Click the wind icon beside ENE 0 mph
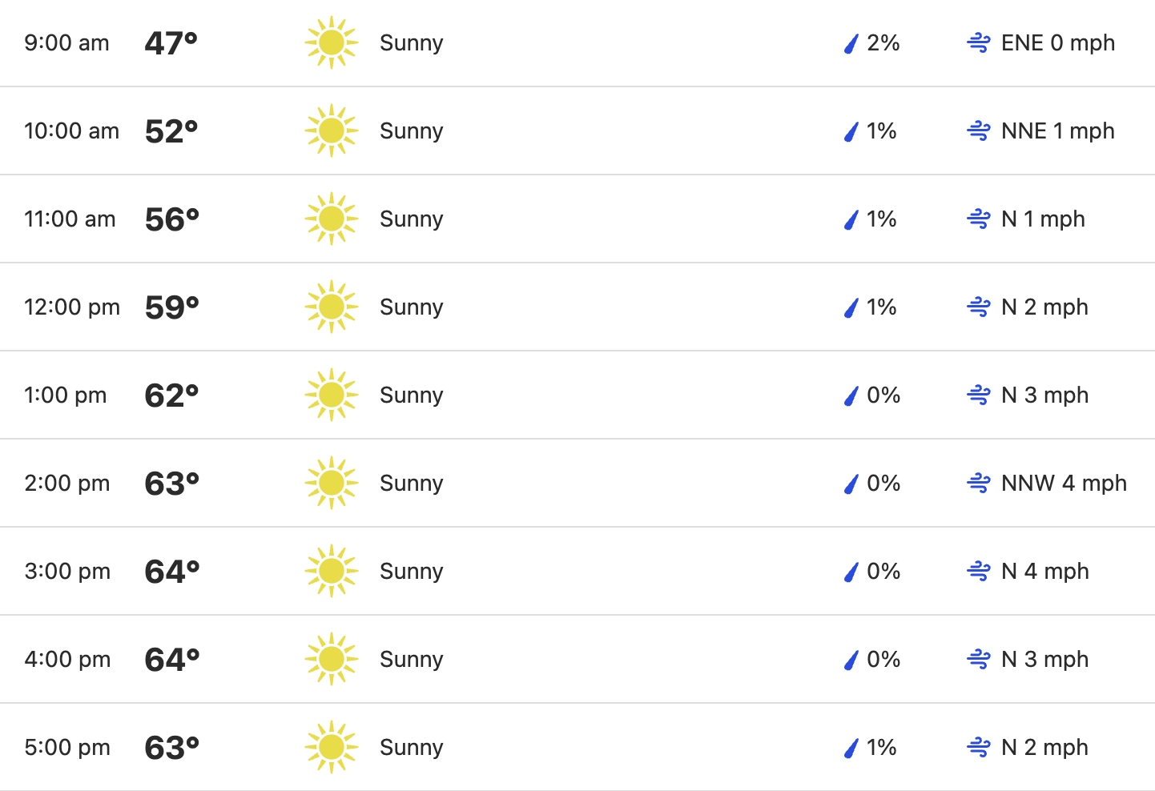Screen dimensions: 1155x791 (979, 42)
